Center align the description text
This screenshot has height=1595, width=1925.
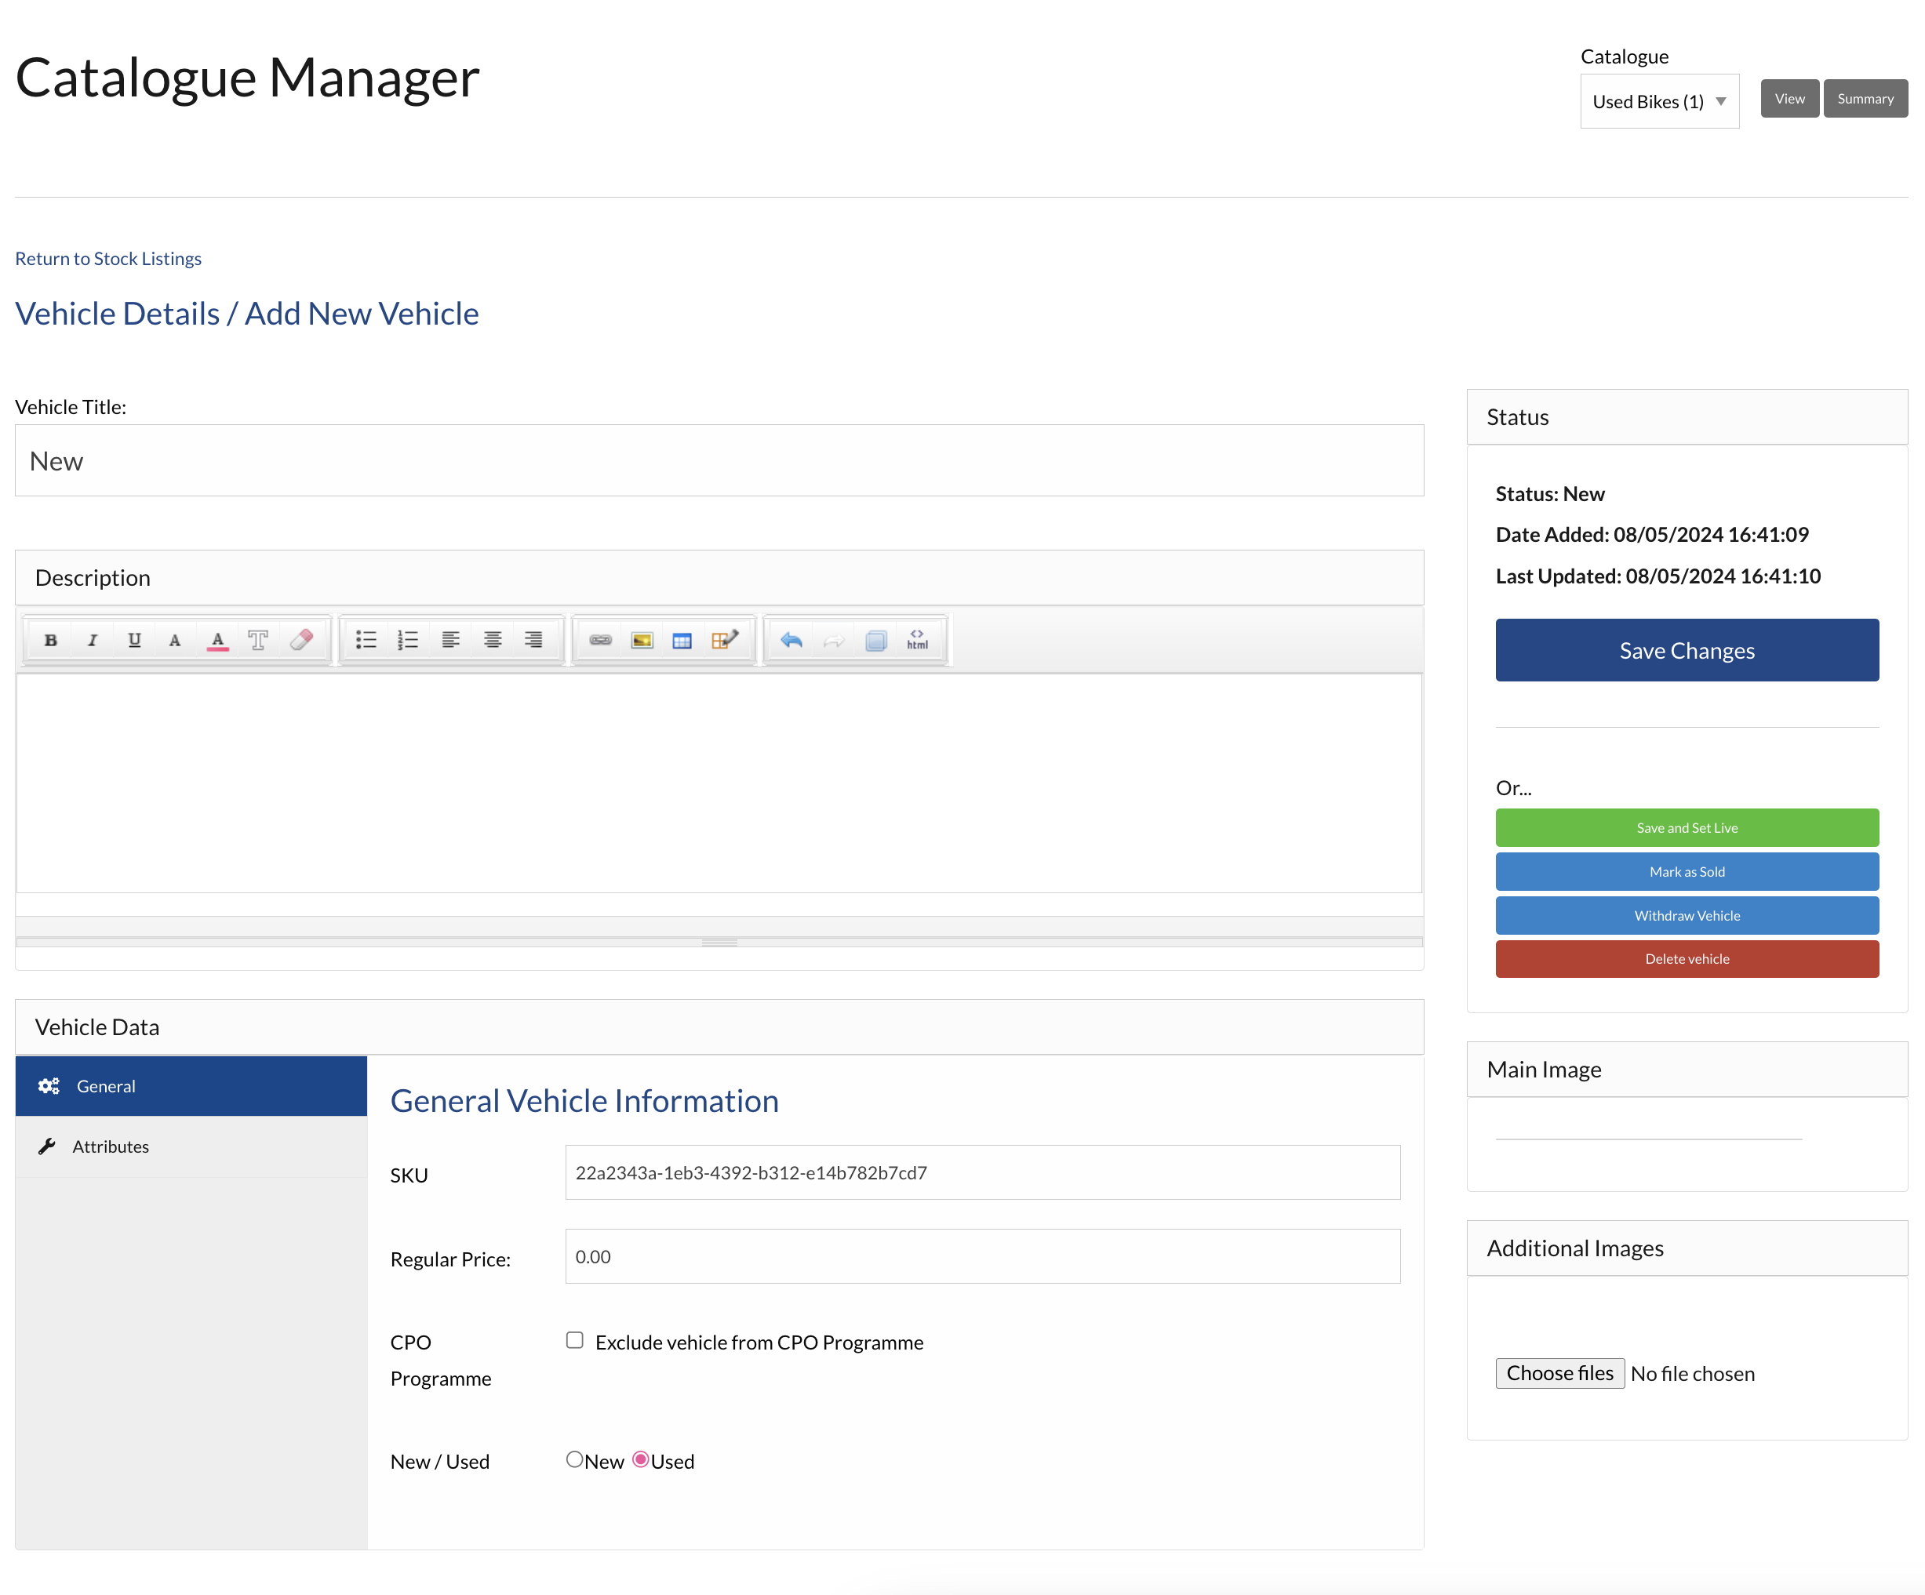493,641
